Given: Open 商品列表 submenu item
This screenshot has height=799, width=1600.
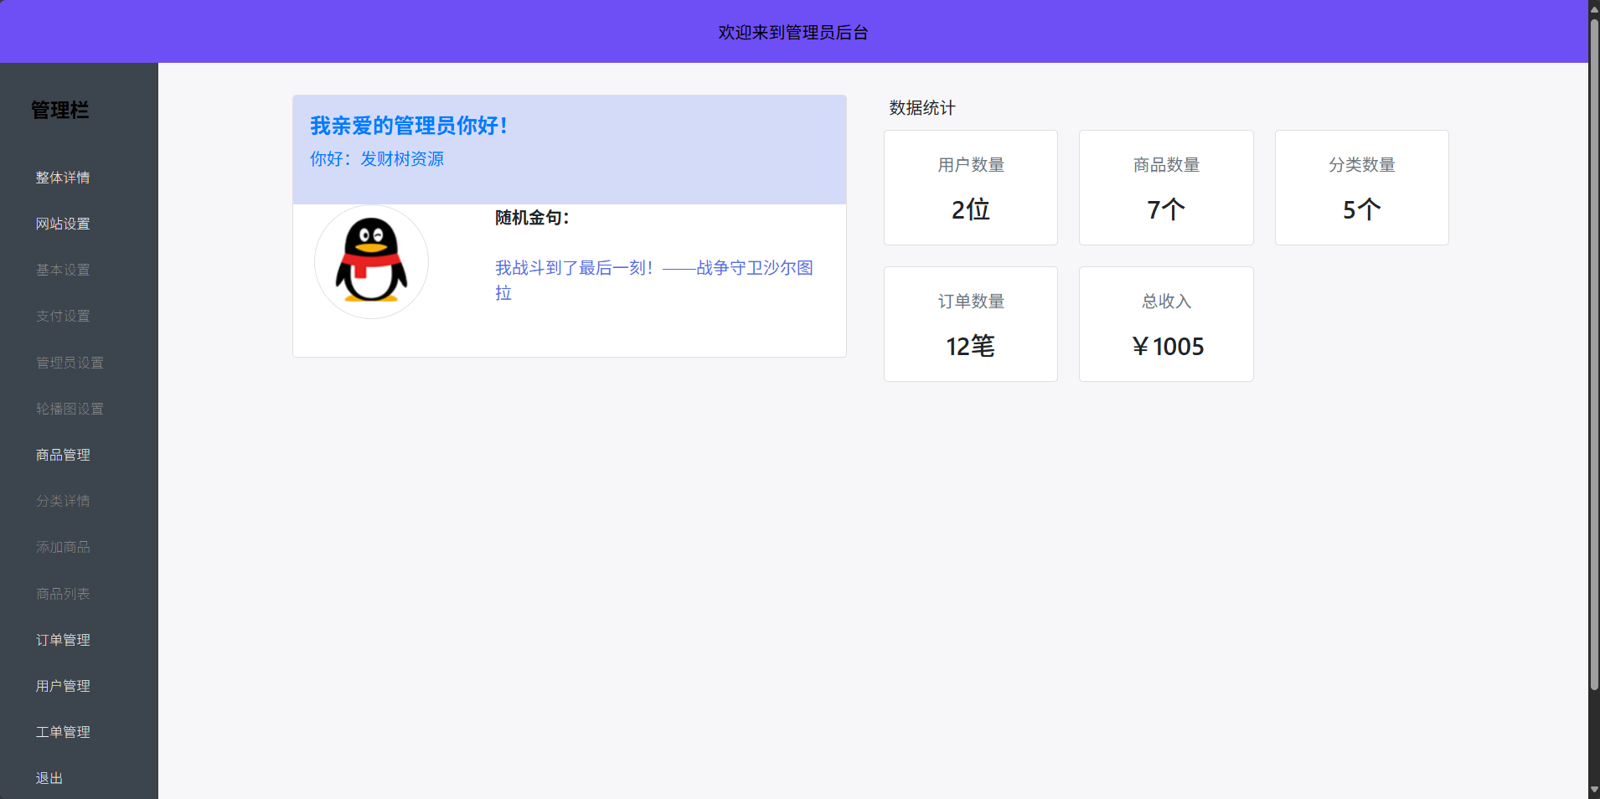Looking at the screenshot, I should point(63,594).
